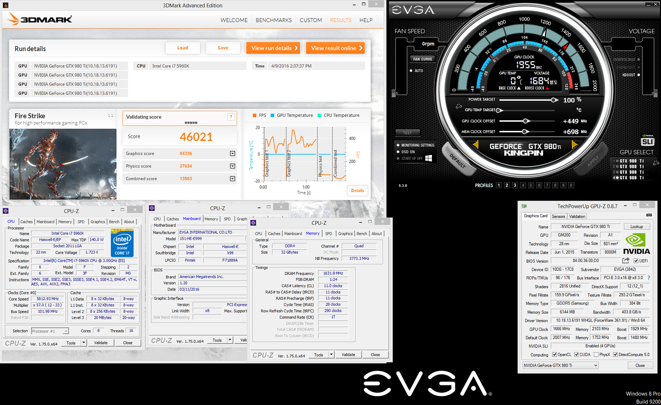Click the Mem Clock Offset slider handle
This screenshot has width=661, height=405.
525,132
